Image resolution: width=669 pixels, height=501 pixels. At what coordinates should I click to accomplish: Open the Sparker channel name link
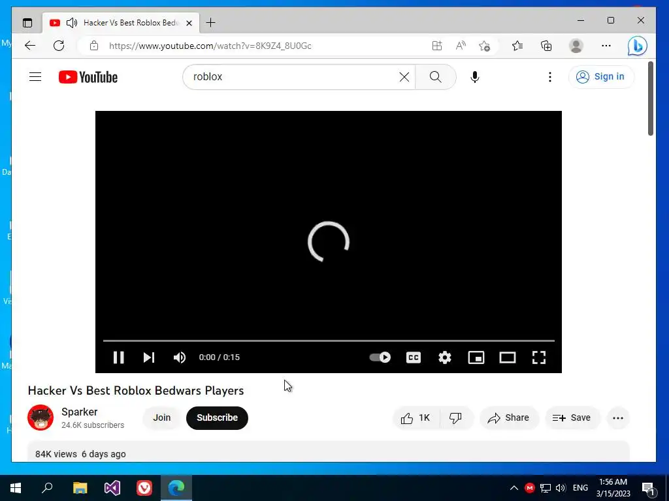tap(79, 412)
